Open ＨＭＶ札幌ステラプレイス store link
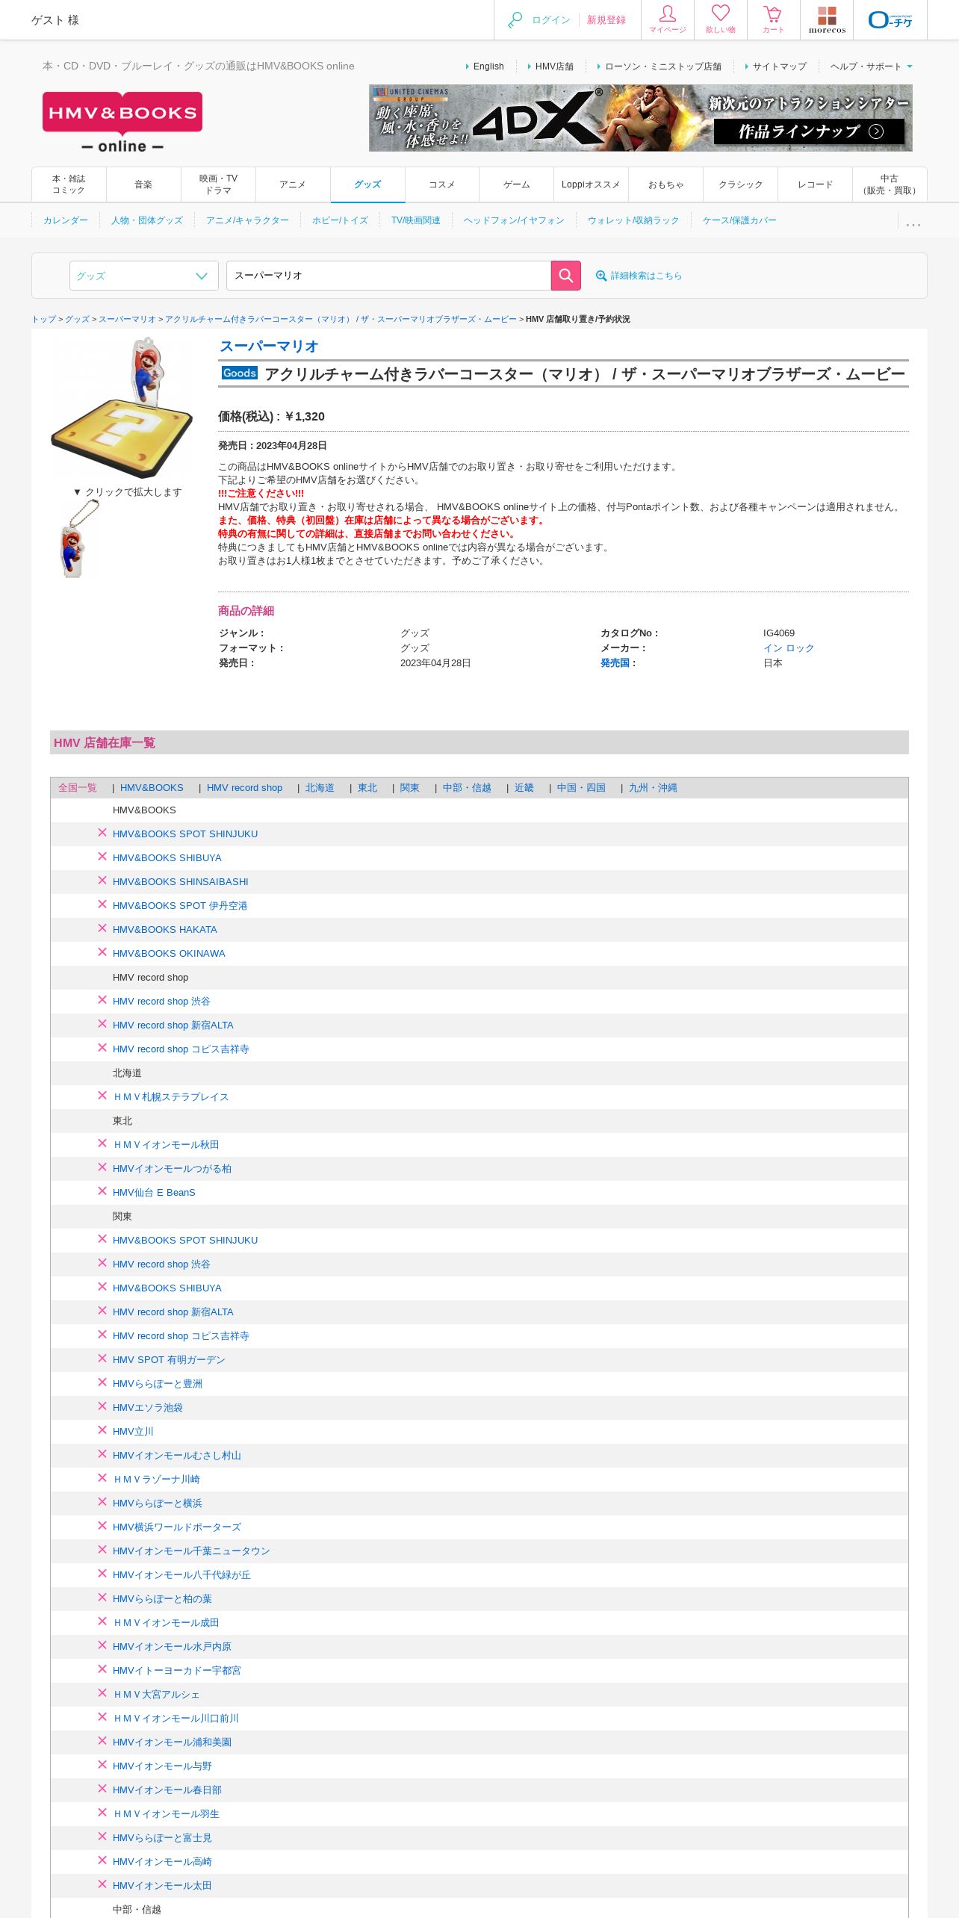959x1918 pixels. [x=171, y=1097]
